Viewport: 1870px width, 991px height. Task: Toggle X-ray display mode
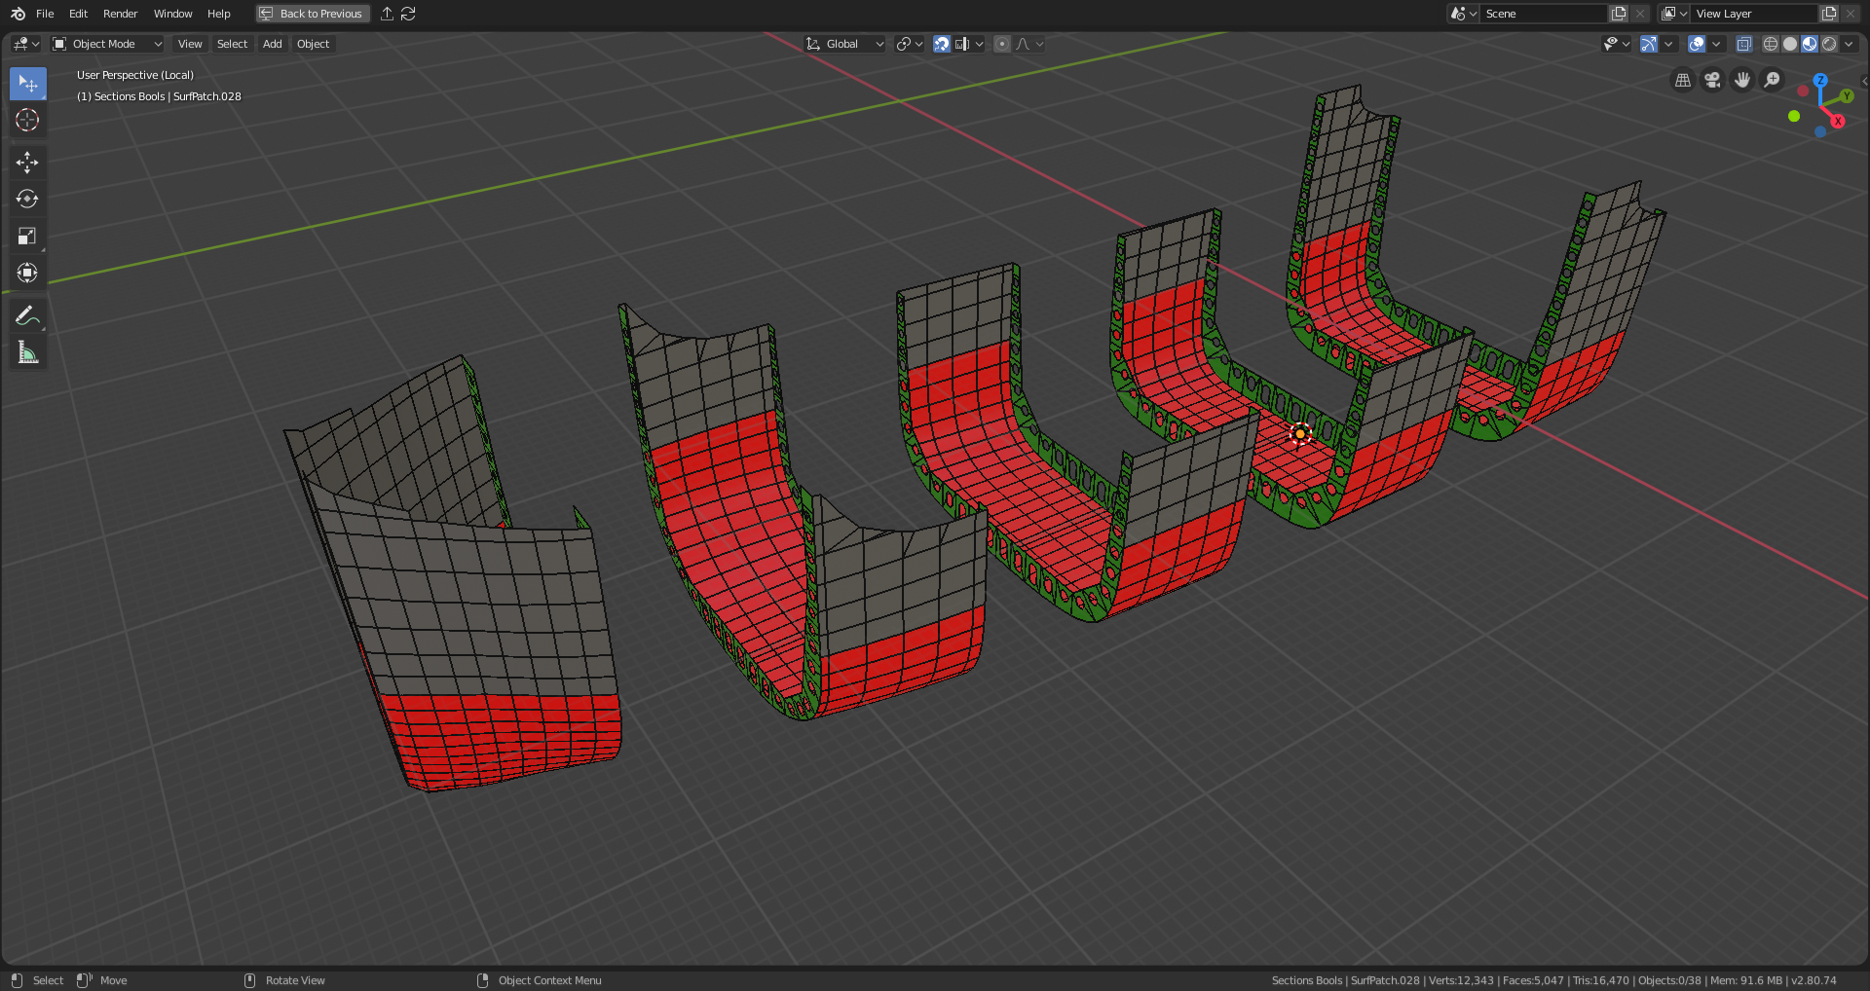click(x=1743, y=44)
